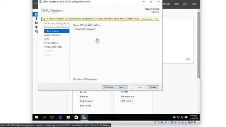Click Services in left server tile

(84, 96)
